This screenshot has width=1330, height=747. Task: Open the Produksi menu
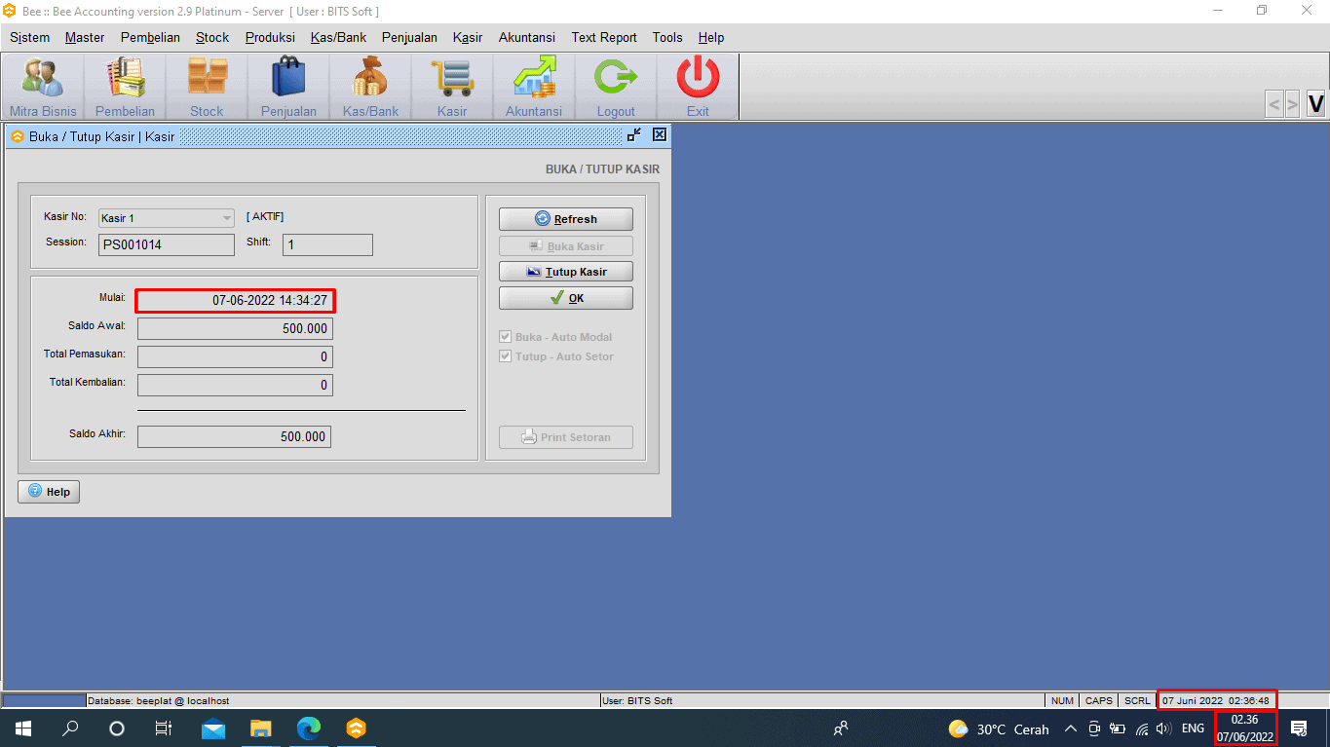click(270, 37)
